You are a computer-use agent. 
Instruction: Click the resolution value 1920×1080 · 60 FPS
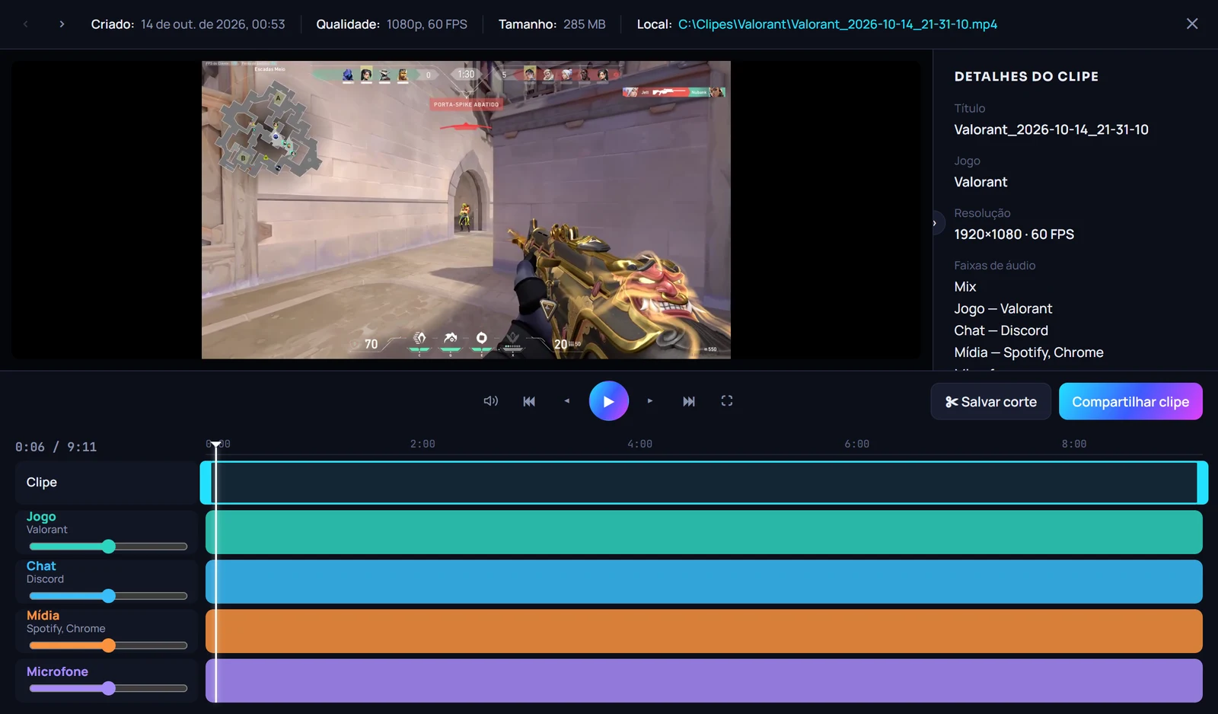[1014, 234]
